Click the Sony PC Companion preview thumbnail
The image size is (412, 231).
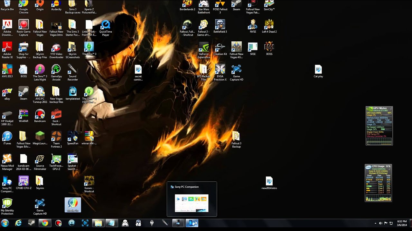pos(192,203)
